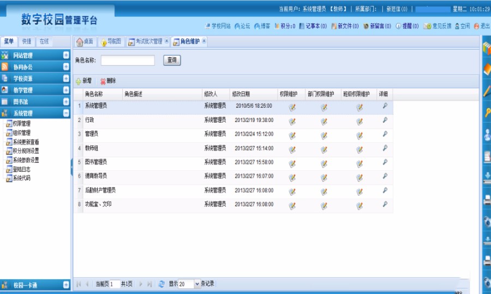Click 权限维护 edit icon for 系统管理员 row
491x294 pixels.
pos(292,107)
